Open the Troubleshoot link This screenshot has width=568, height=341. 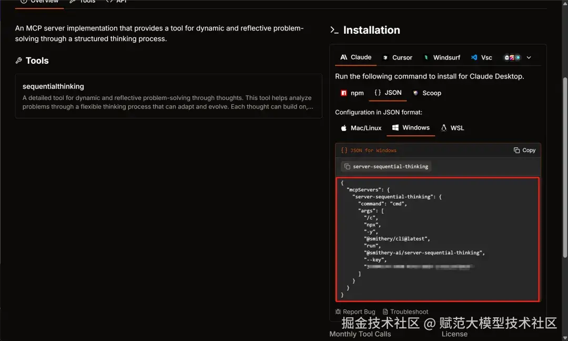click(405, 312)
